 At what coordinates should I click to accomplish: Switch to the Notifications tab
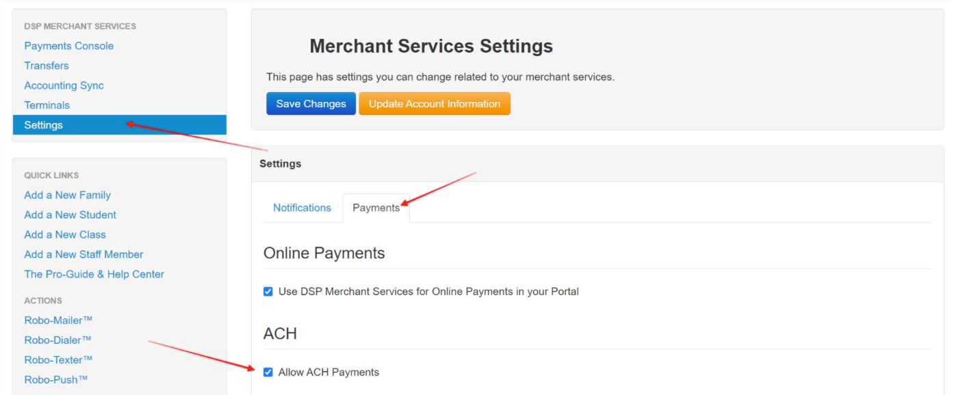click(302, 208)
